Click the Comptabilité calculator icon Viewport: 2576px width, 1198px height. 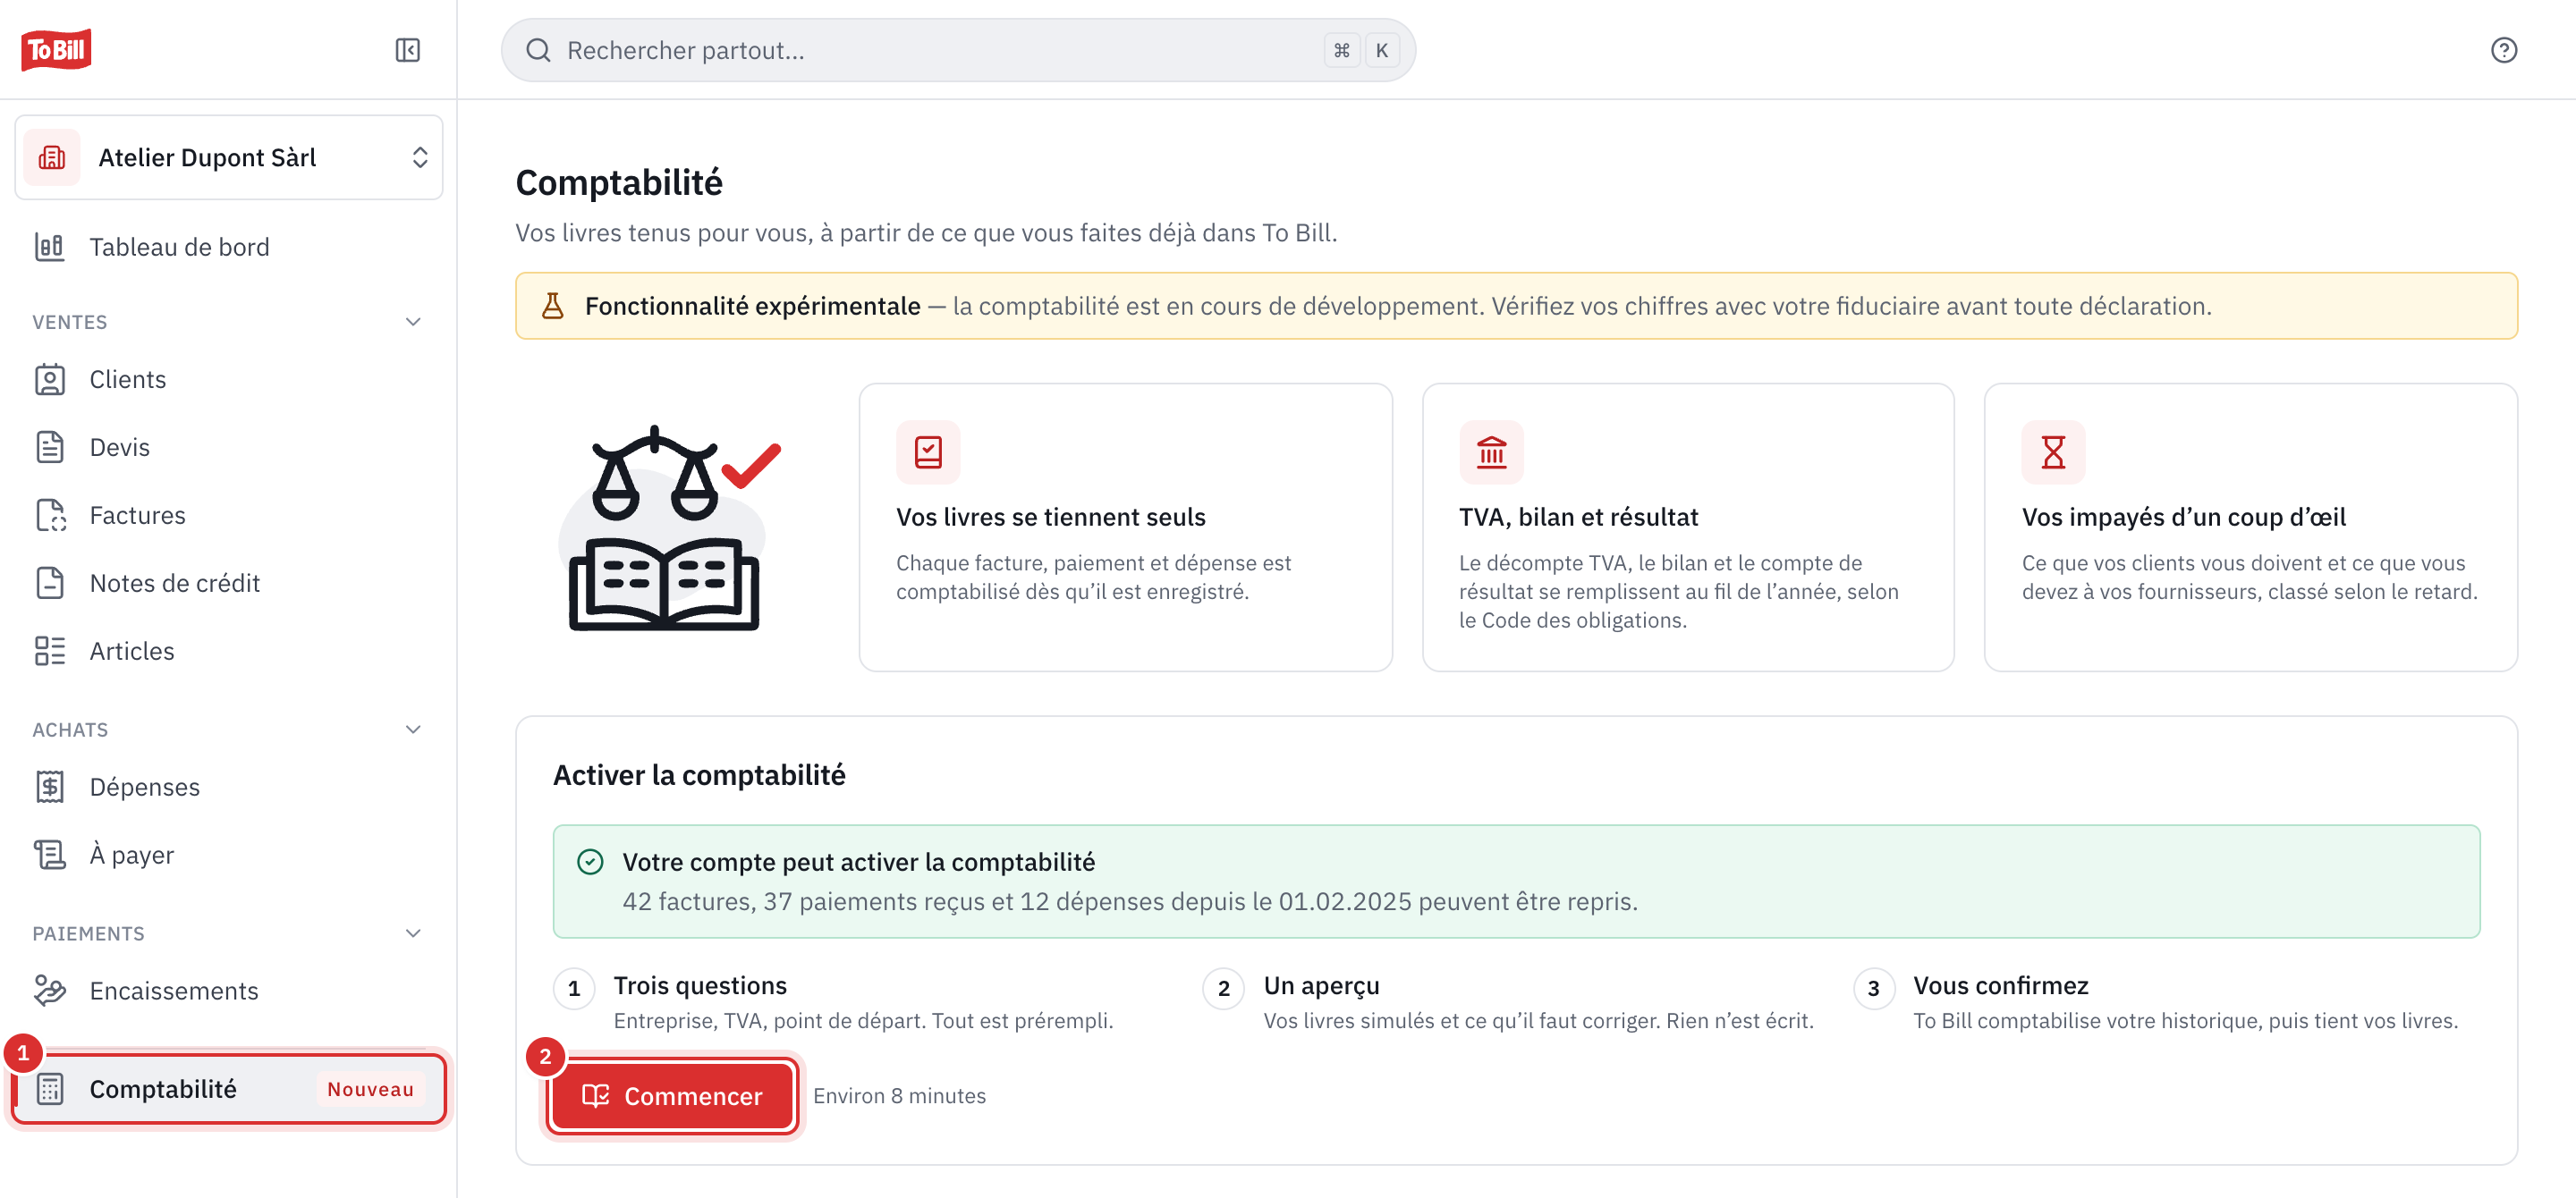point(50,1088)
